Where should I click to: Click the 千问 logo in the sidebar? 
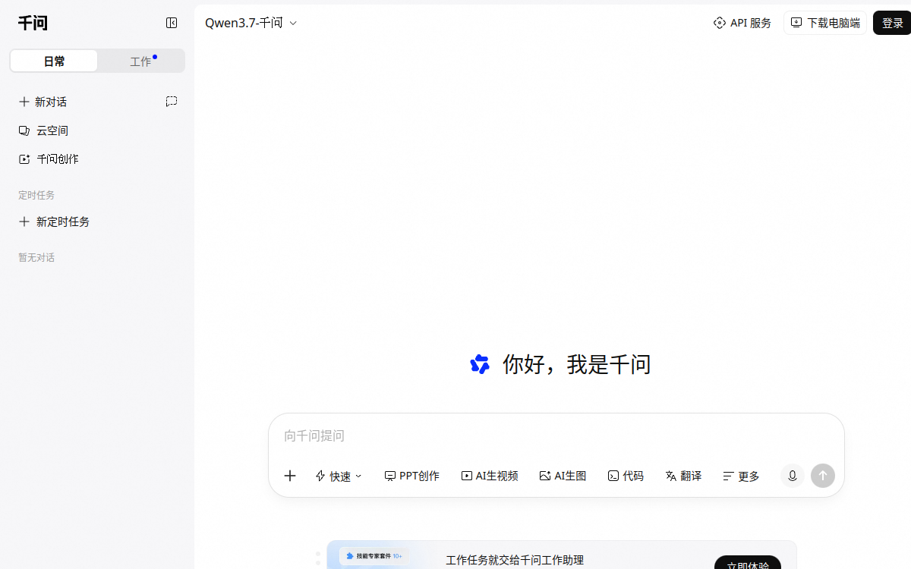point(33,24)
